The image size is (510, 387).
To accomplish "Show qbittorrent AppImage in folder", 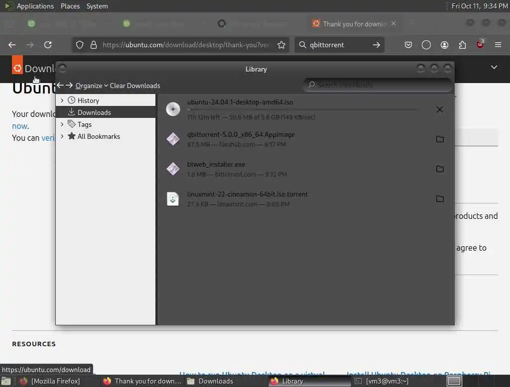I will click(440, 139).
